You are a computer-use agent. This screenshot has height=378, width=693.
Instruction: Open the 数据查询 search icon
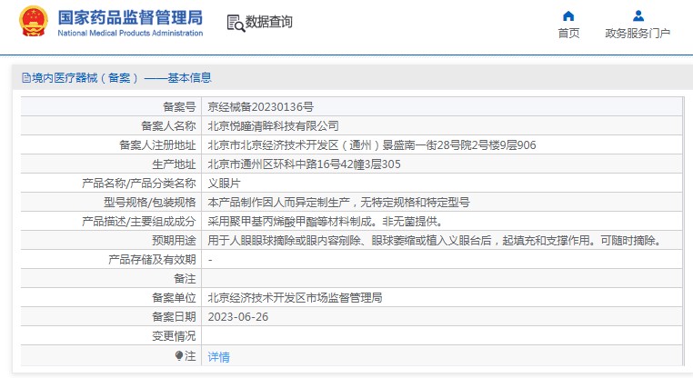coord(236,23)
